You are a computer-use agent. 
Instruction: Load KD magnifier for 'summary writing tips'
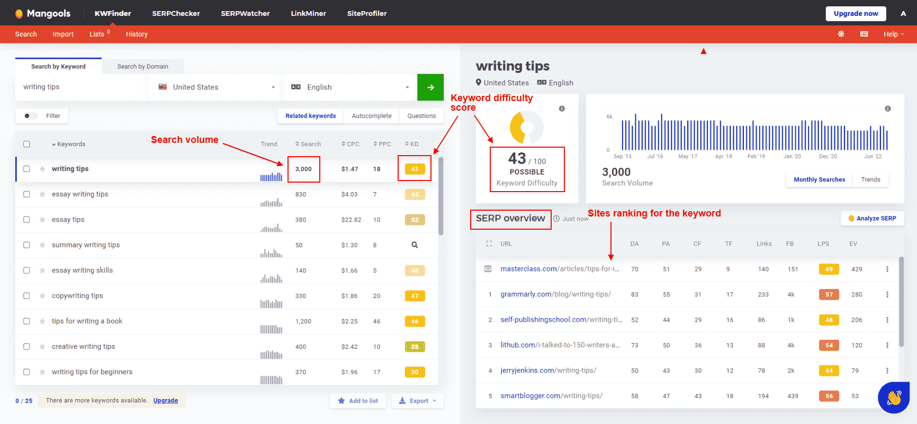[x=415, y=245]
